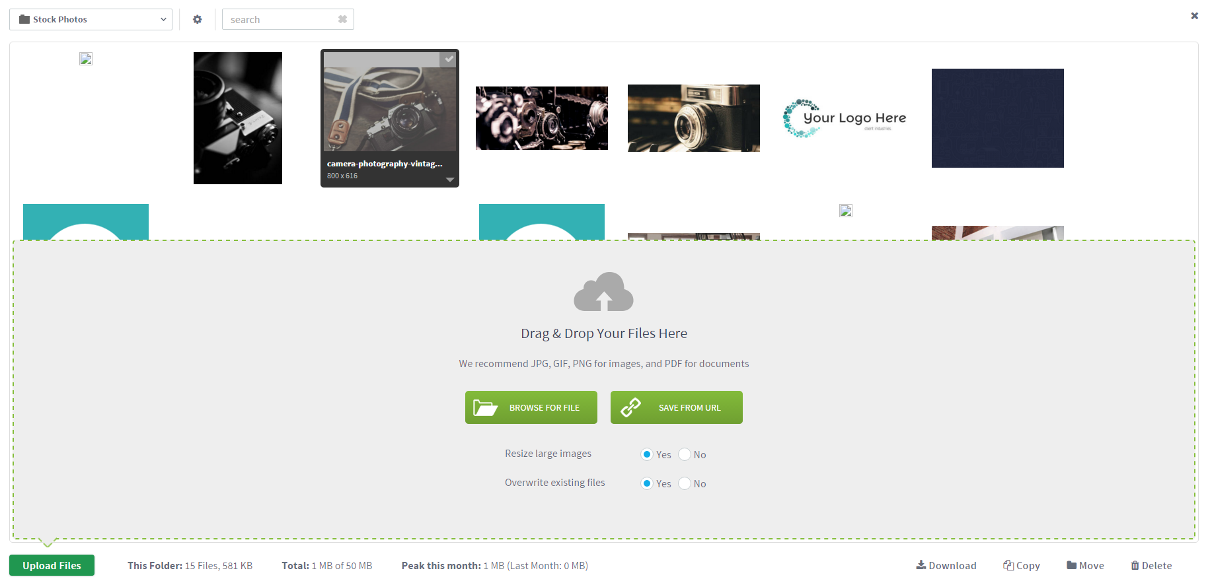Select the dark navy blue image thumbnail
The image size is (1208, 585).
click(998, 118)
